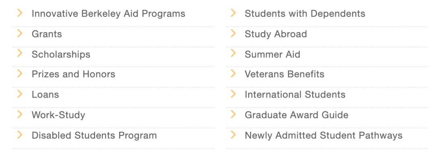435x151 pixels.
Task: Visit the Work-Study link
Action: coord(58,115)
